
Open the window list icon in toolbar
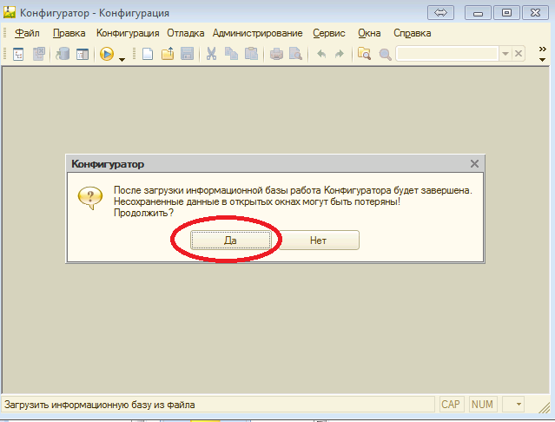[83, 54]
